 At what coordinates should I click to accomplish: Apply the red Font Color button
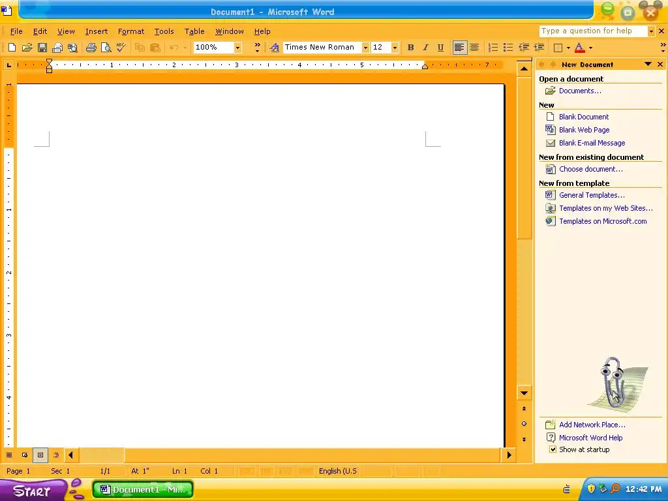point(579,48)
